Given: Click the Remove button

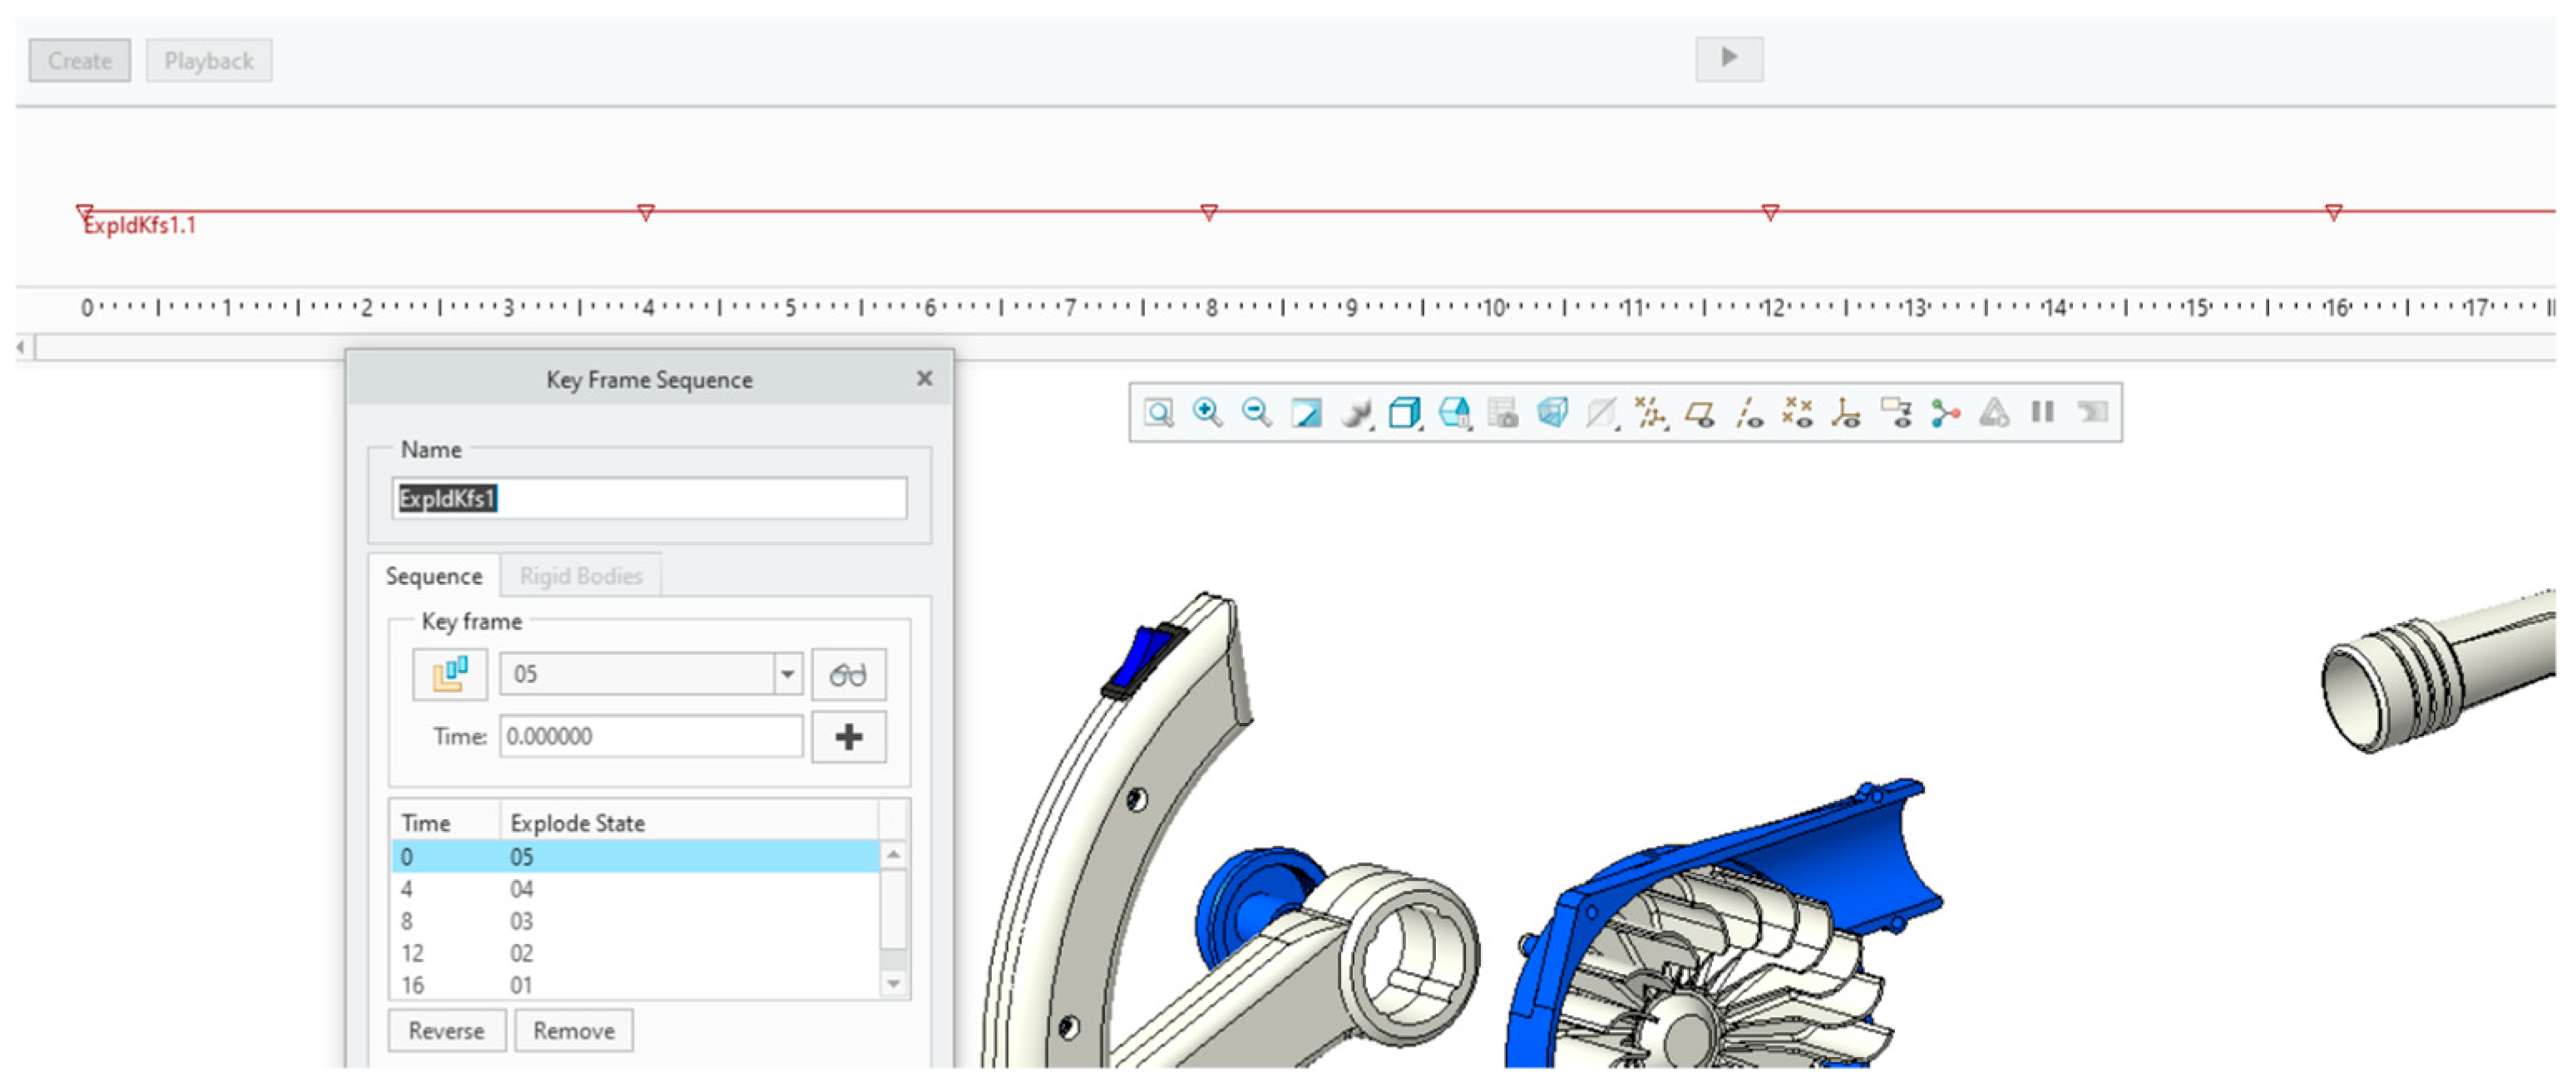Looking at the screenshot, I should 573,1031.
